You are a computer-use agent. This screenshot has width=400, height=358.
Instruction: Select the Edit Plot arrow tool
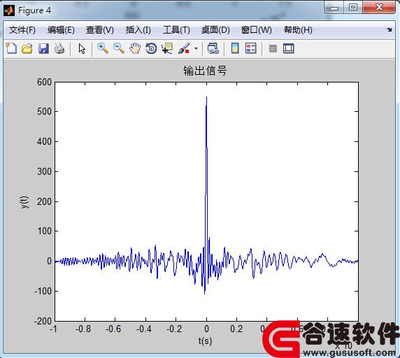82,48
